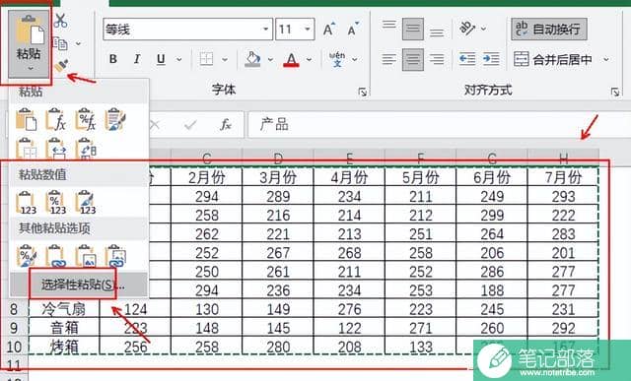Select the Format Painter brush icon
The image size is (631, 381).
(61, 66)
